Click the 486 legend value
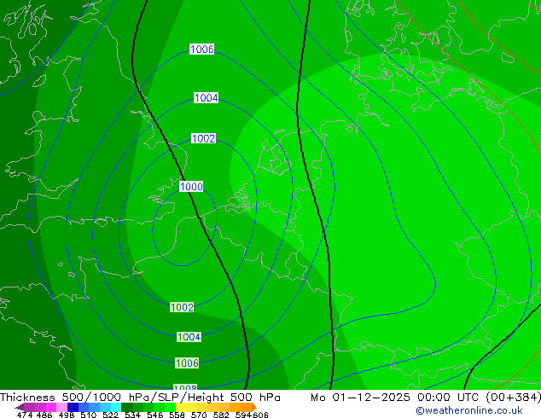The width and height of the screenshot is (541, 418). [44, 415]
